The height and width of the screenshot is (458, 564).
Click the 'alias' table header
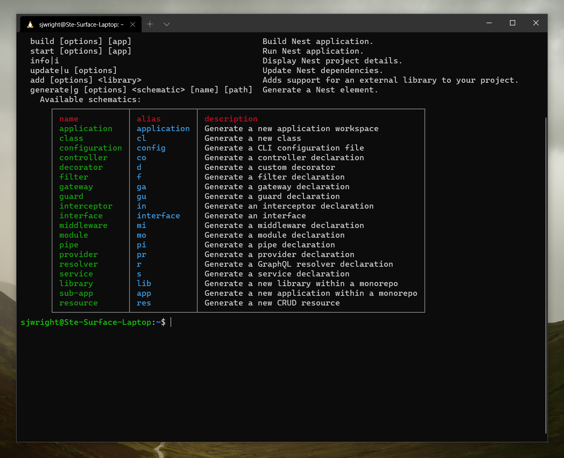[x=148, y=119]
